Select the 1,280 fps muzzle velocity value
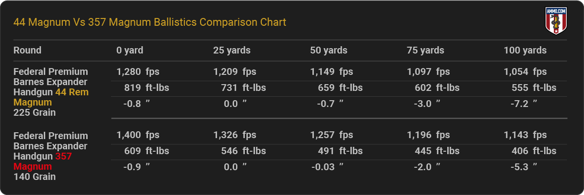The width and height of the screenshot is (584, 195). (x=138, y=71)
